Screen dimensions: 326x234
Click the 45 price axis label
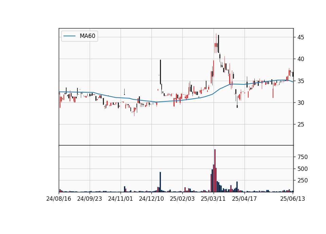pos(301,37)
